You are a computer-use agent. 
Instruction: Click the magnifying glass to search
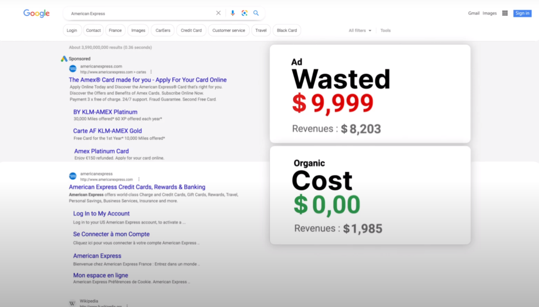pos(256,13)
